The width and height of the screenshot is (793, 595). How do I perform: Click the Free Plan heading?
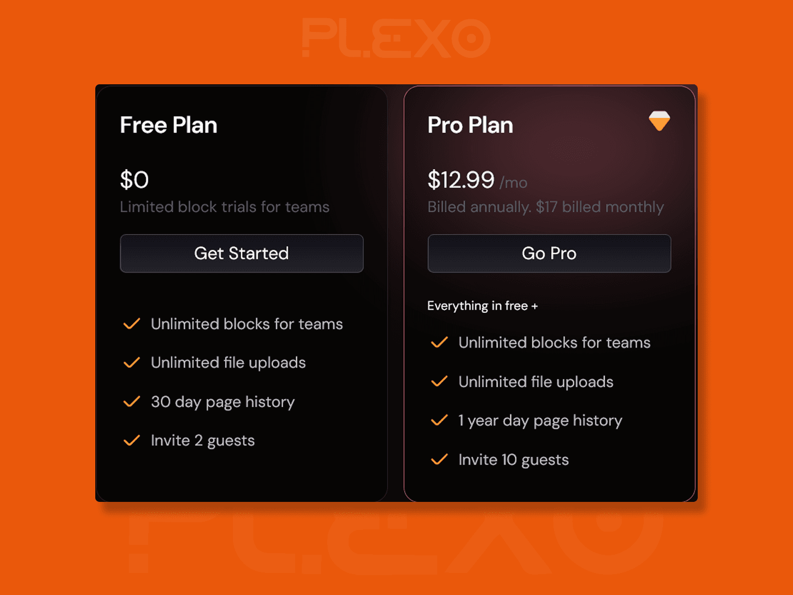169,125
